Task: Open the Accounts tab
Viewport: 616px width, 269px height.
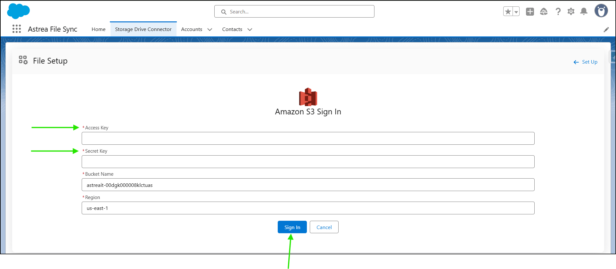Action: pyautogui.click(x=192, y=29)
